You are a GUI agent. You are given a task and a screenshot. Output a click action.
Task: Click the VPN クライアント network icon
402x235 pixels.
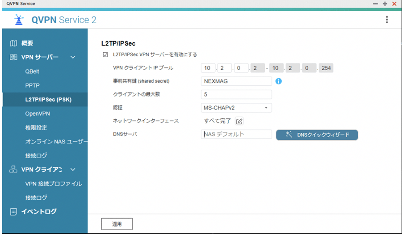tap(13, 169)
